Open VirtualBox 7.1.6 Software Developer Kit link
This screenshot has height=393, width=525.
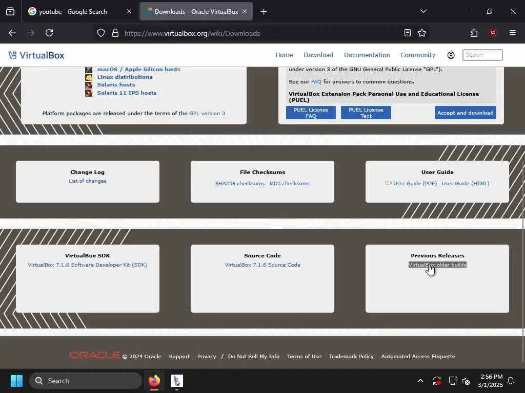pos(87,265)
